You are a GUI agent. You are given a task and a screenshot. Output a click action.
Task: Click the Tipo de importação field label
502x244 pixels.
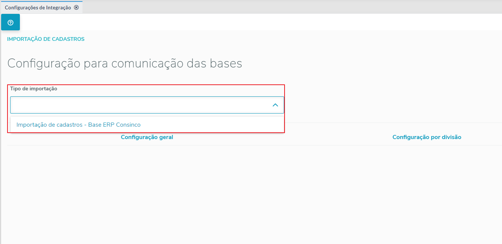point(34,89)
